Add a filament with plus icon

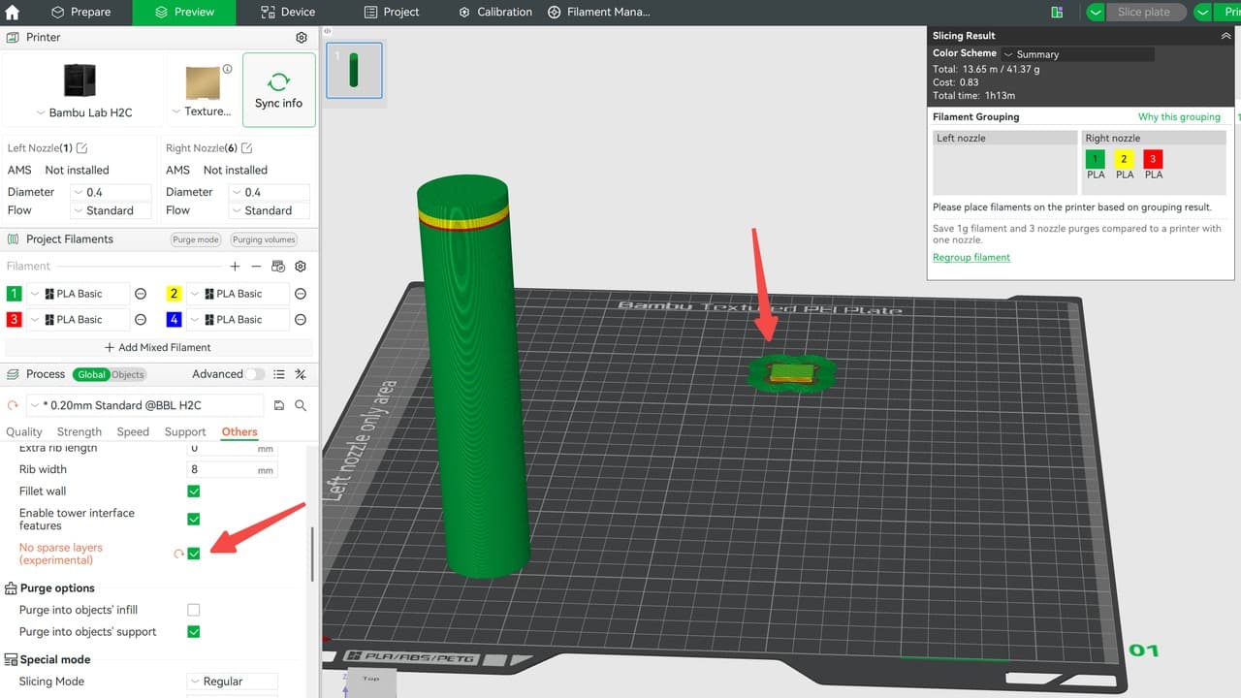point(235,266)
